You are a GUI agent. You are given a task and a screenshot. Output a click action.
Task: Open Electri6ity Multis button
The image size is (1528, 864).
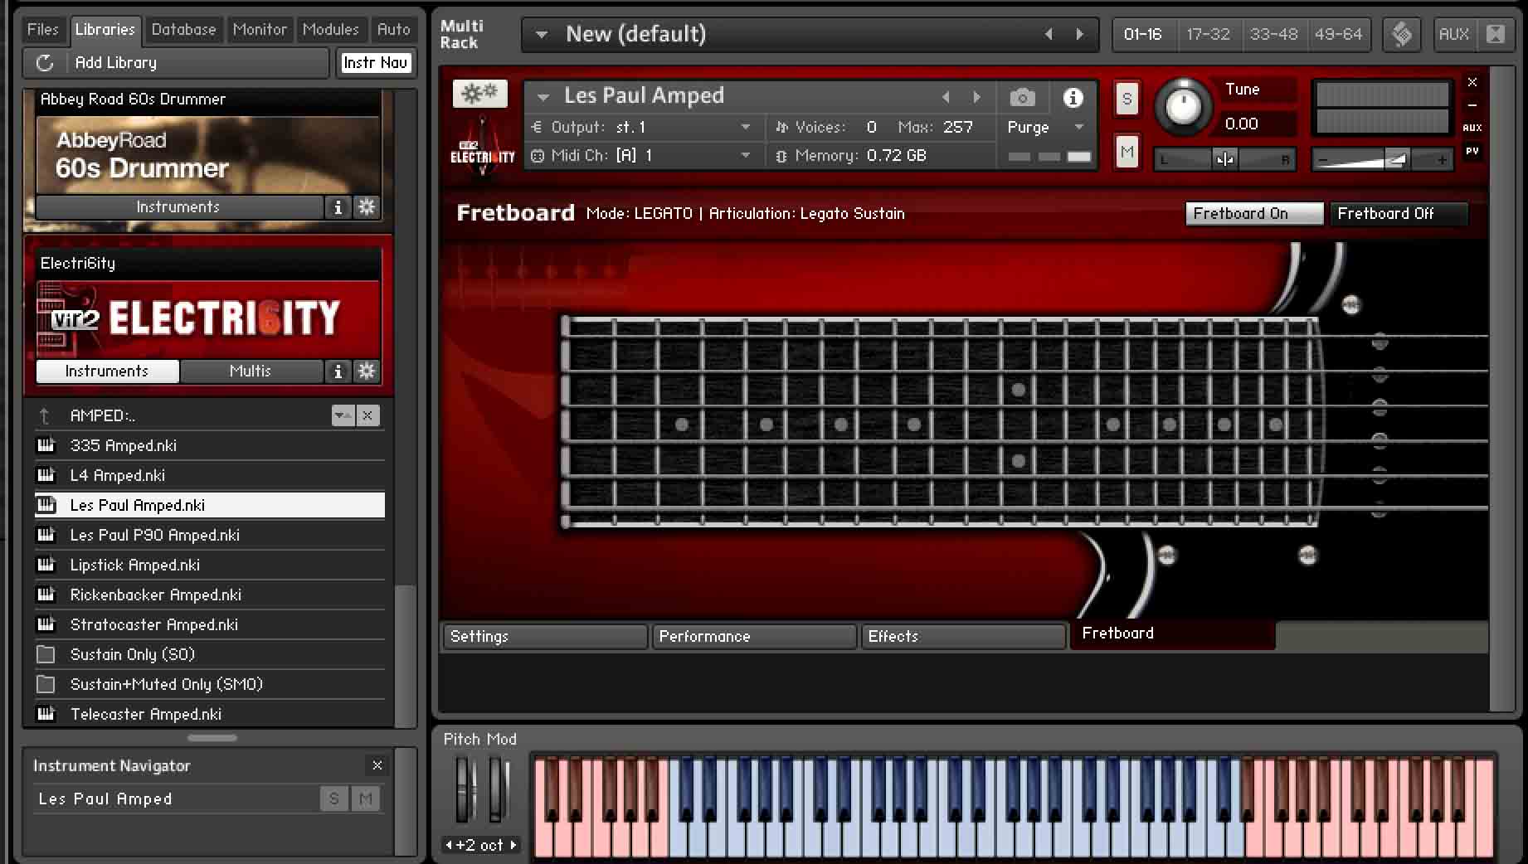point(251,371)
